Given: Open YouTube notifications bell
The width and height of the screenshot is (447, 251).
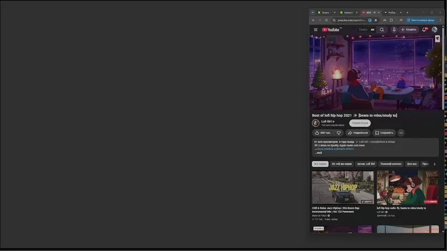Looking at the screenshot, I should (424, 30).
